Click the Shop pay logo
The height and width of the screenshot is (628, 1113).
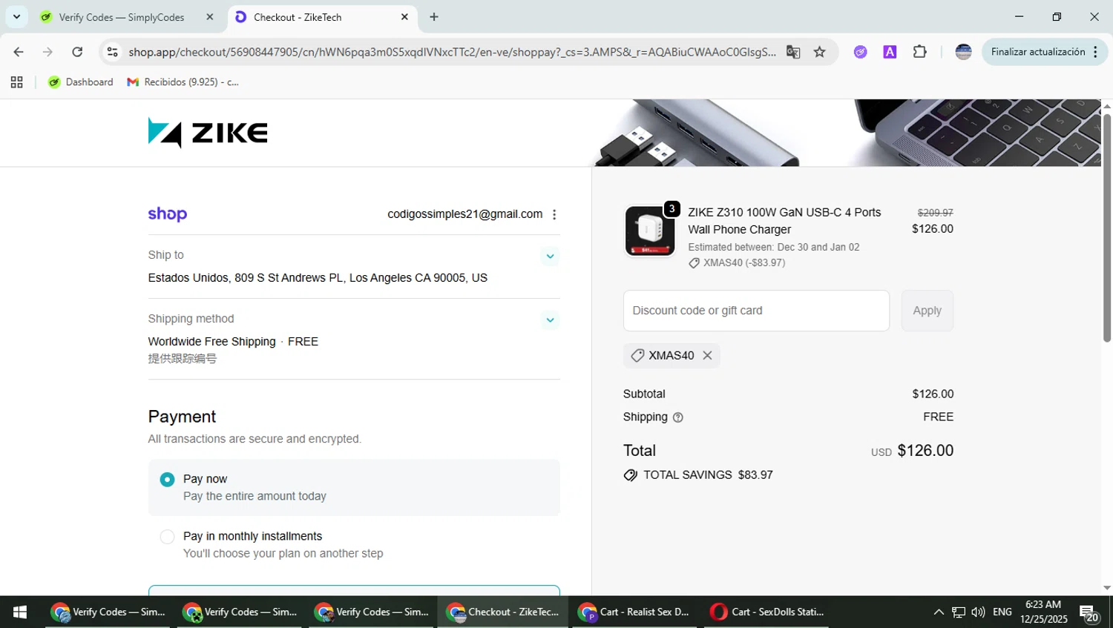point(168,214)
